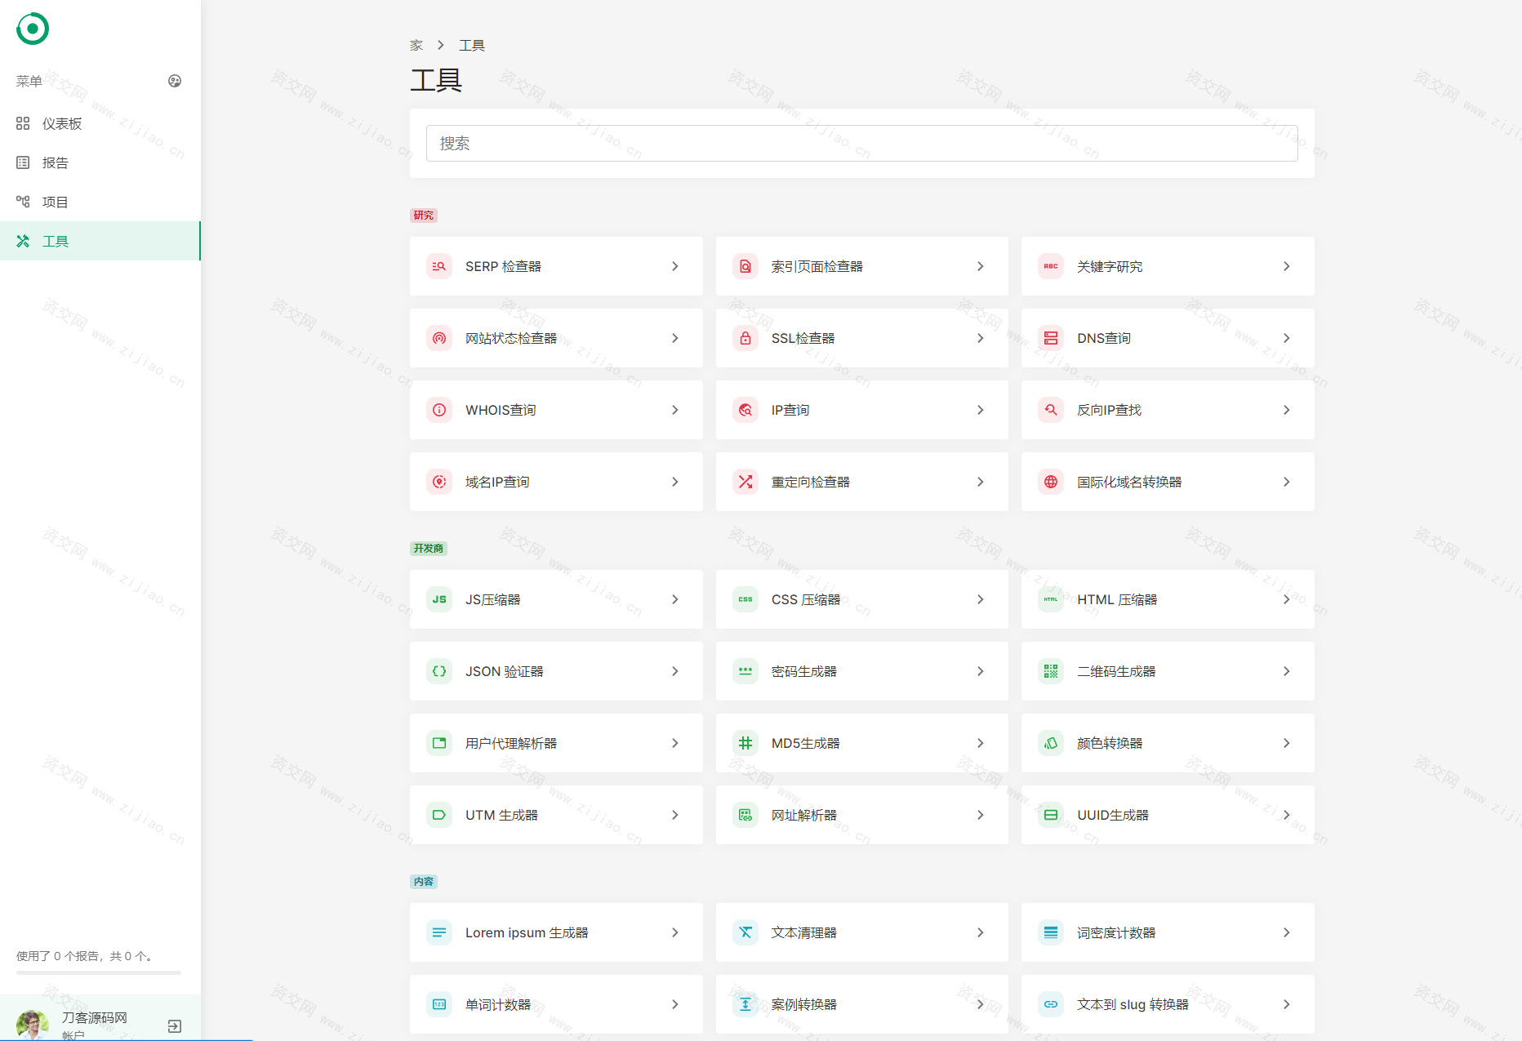Click the 重定向检查器 shuffle icon
Screen dimensions: 1522x1041
point(745,482)
